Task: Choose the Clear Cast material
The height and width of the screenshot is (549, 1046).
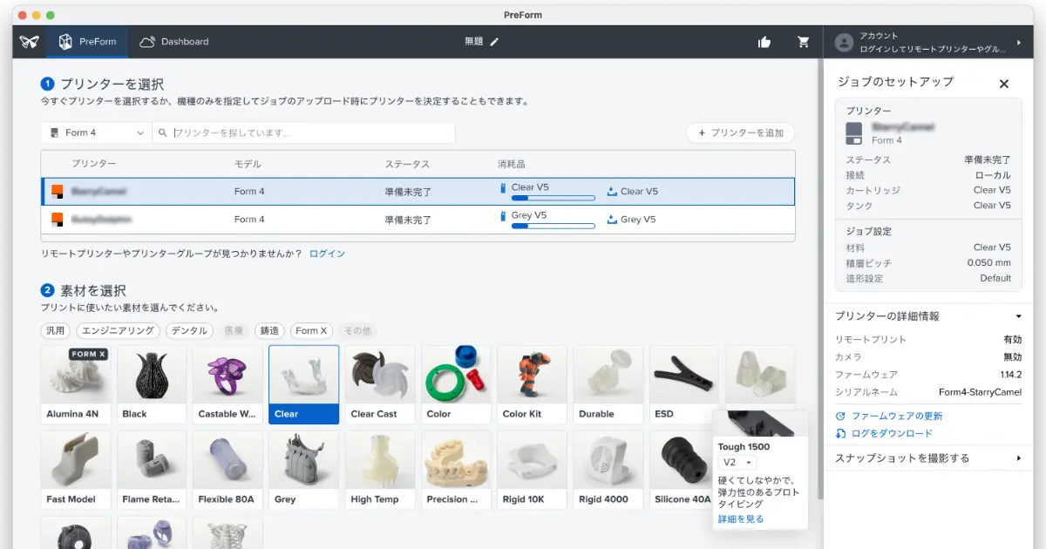Action: coord(380,384)
